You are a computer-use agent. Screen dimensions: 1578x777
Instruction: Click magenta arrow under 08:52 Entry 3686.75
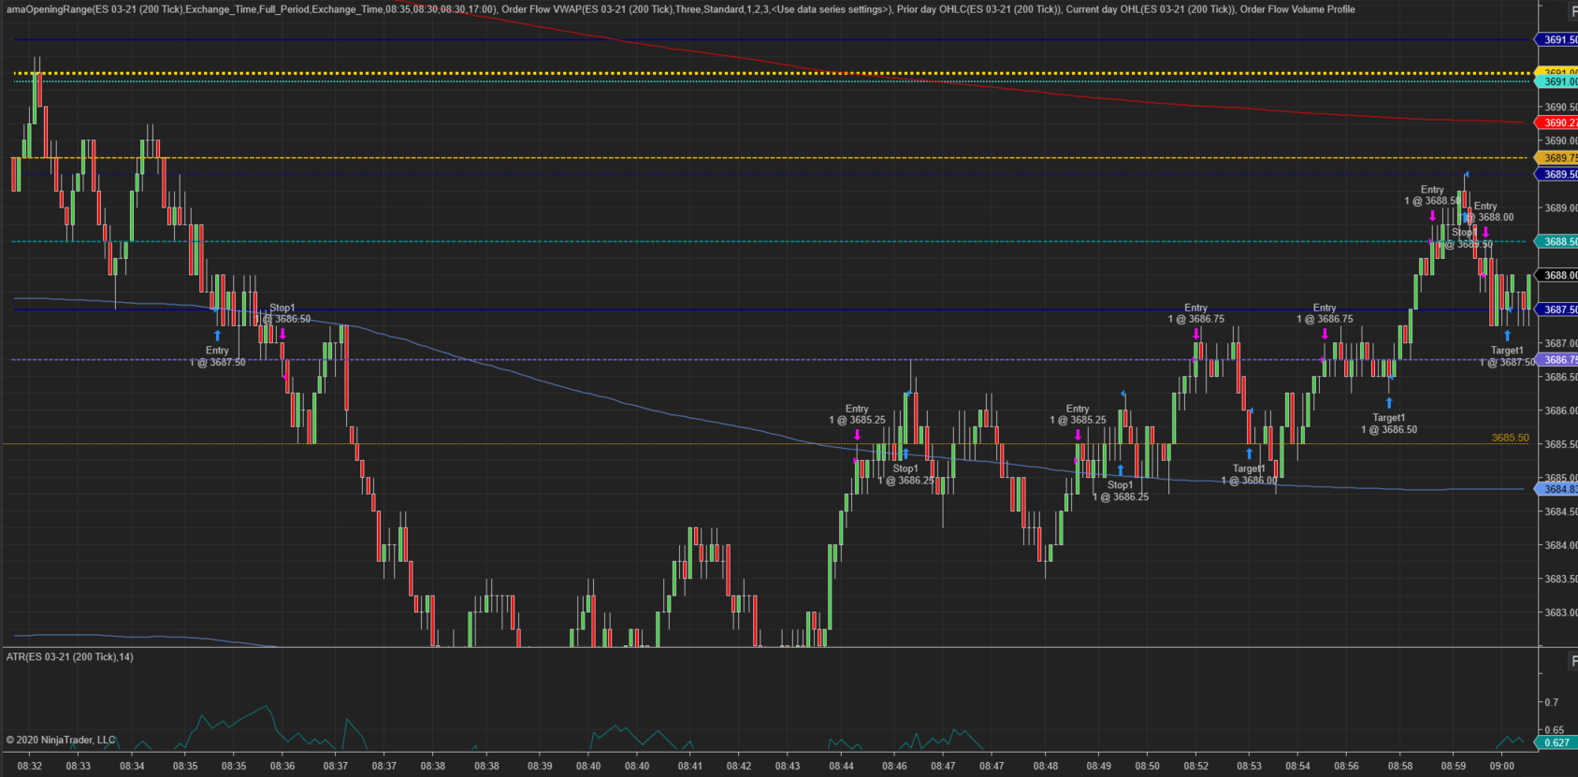coord(1196,334)
